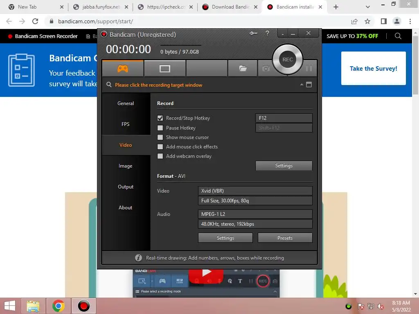Open the Image settings tab
Image resolution: width=419 pixels, height=314 pixels.
[126, 166]
